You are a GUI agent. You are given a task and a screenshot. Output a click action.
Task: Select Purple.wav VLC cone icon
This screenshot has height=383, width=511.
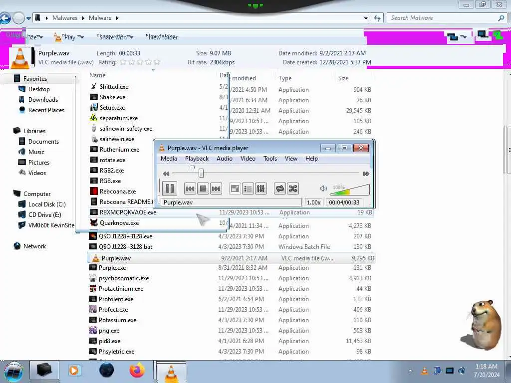[x=95, y=258]
